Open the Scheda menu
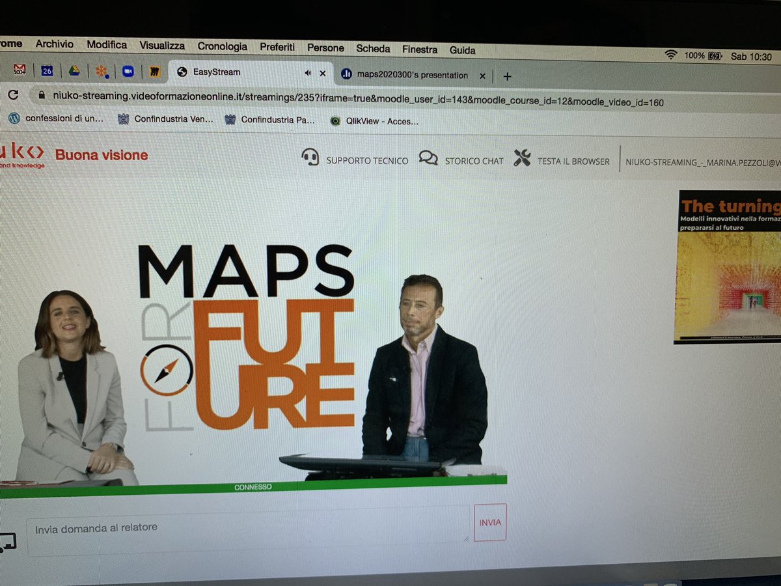Image resolution: width=781 pixels, height=586 pixels. 373,48
